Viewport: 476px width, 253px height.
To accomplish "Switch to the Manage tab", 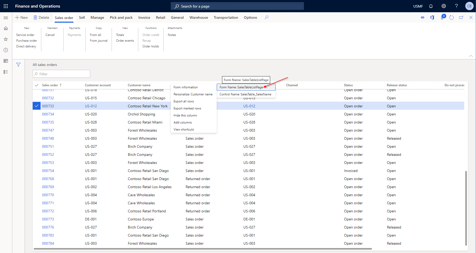I will point(97,17).
